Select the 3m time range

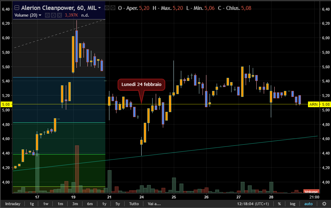[x=75, y=204]
